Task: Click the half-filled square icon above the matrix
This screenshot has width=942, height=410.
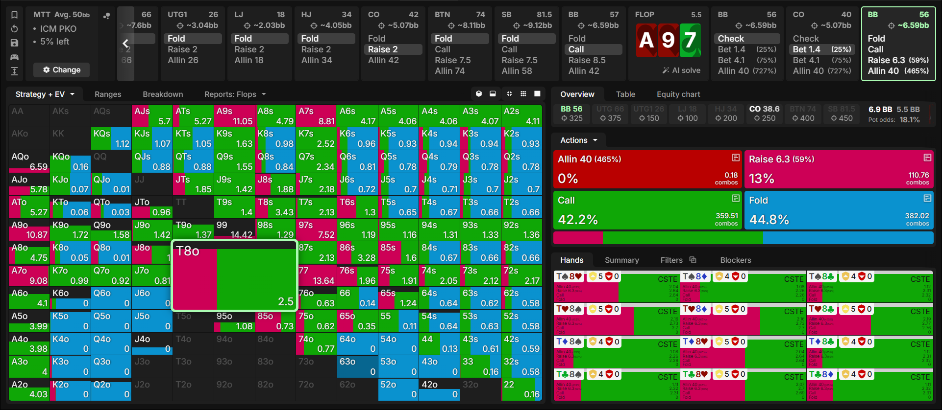Action: click(x=493, y=94)
